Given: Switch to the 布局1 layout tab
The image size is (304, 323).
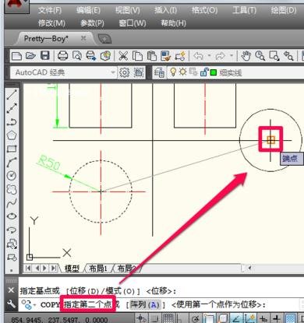Looking at the screenshot, I should coord(98,269).
